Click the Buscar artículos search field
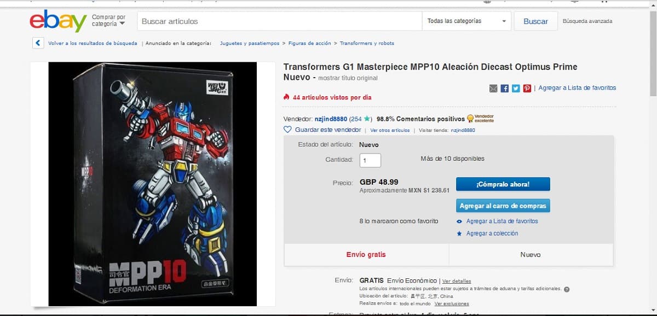This screenshot has width=657, height=316. click(x=279, y=21)
